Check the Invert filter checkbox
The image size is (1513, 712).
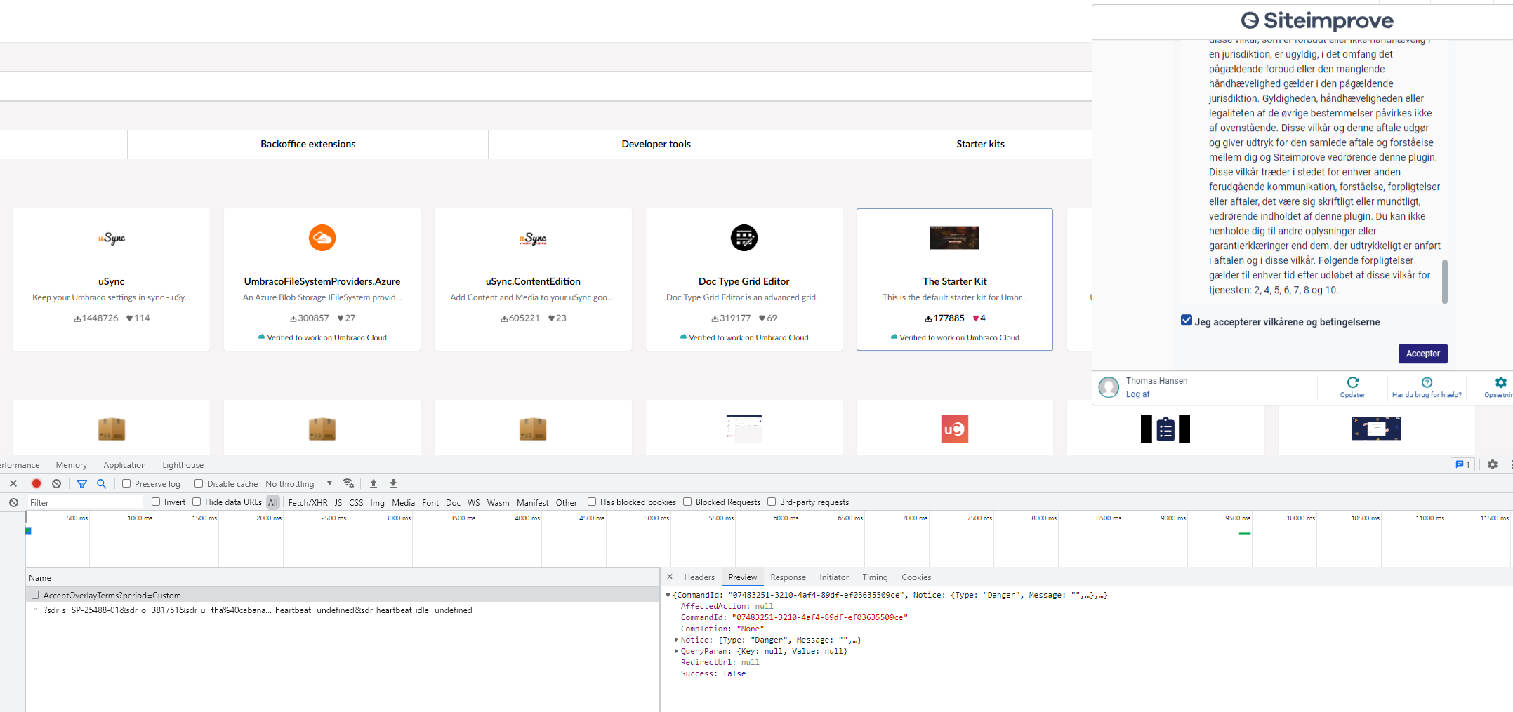(x=156, y=502)
